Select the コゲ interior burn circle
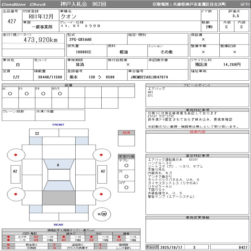 [x=126, y=188]
